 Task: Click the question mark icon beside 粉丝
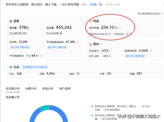coord(101,44)
